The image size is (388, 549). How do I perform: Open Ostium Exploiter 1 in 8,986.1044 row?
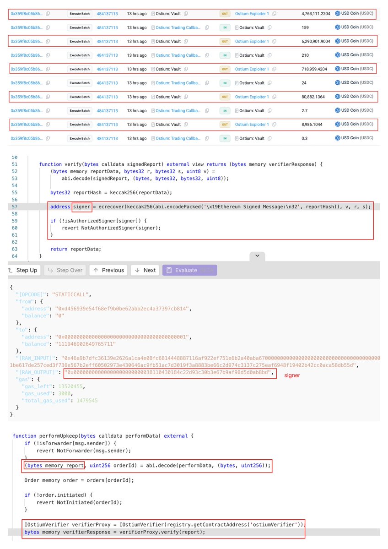coord(252,124)
